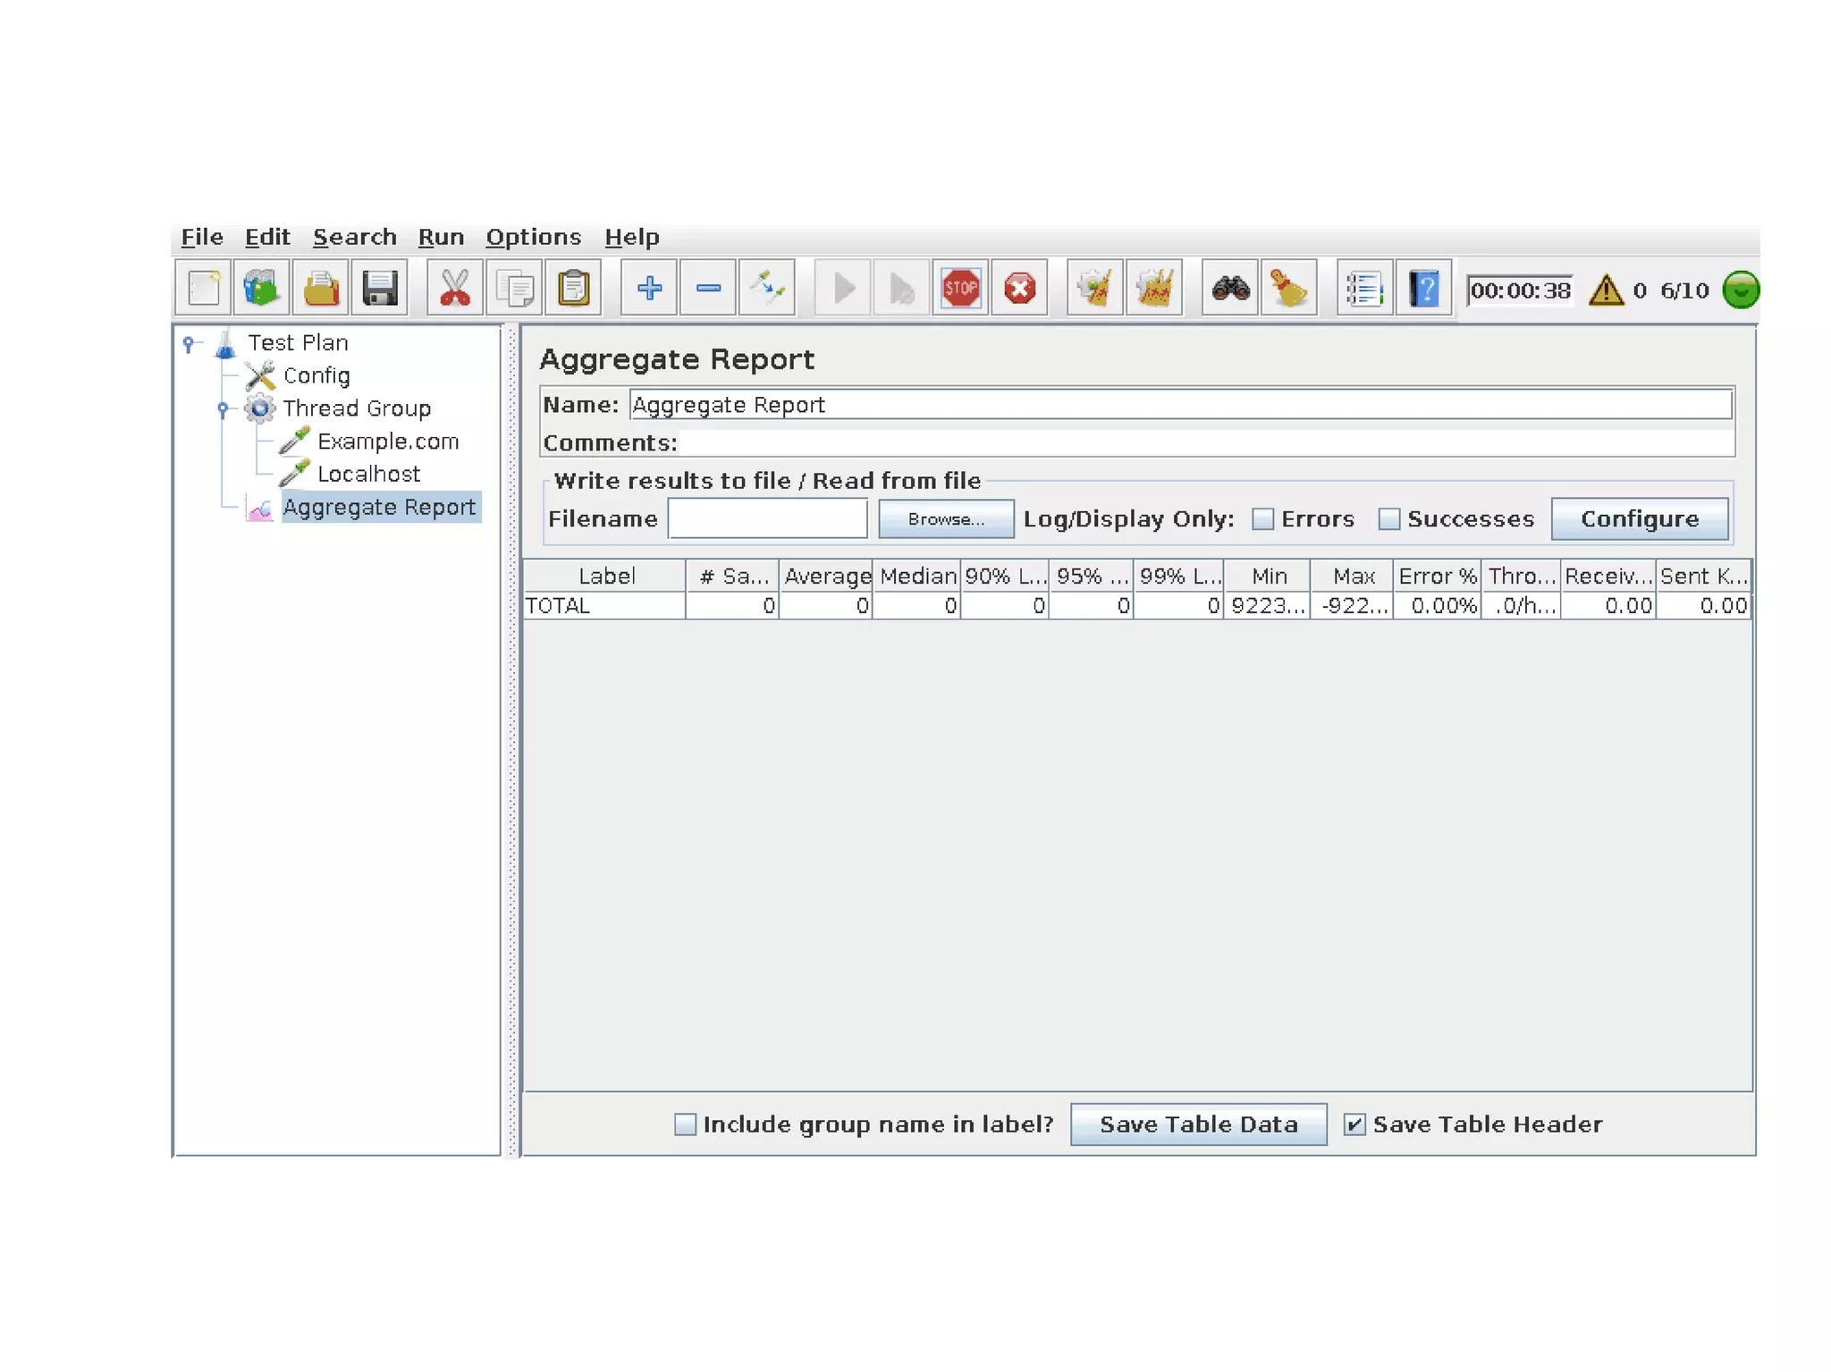Open Templates icon in toolbar

click(261, 289)
